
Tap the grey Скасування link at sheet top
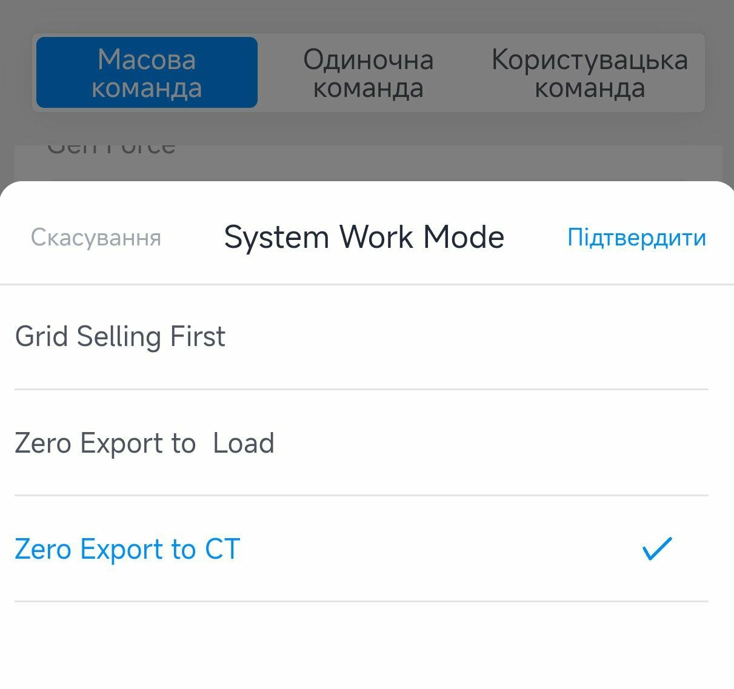click(x=96, y=237)
